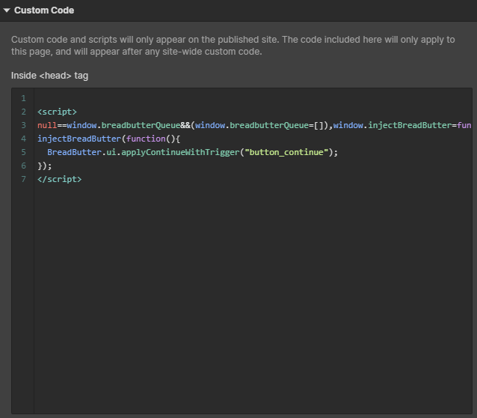
Task: Collapse the Custom Code section triangle
Action: pos(7,10)
